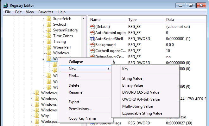
Task: Choose Rename in the context menu
Action: point(85,92)
